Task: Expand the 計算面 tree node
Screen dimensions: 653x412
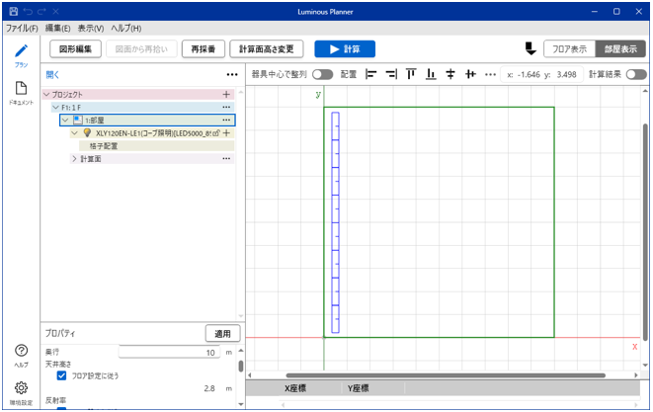Action: click(74, 158)
